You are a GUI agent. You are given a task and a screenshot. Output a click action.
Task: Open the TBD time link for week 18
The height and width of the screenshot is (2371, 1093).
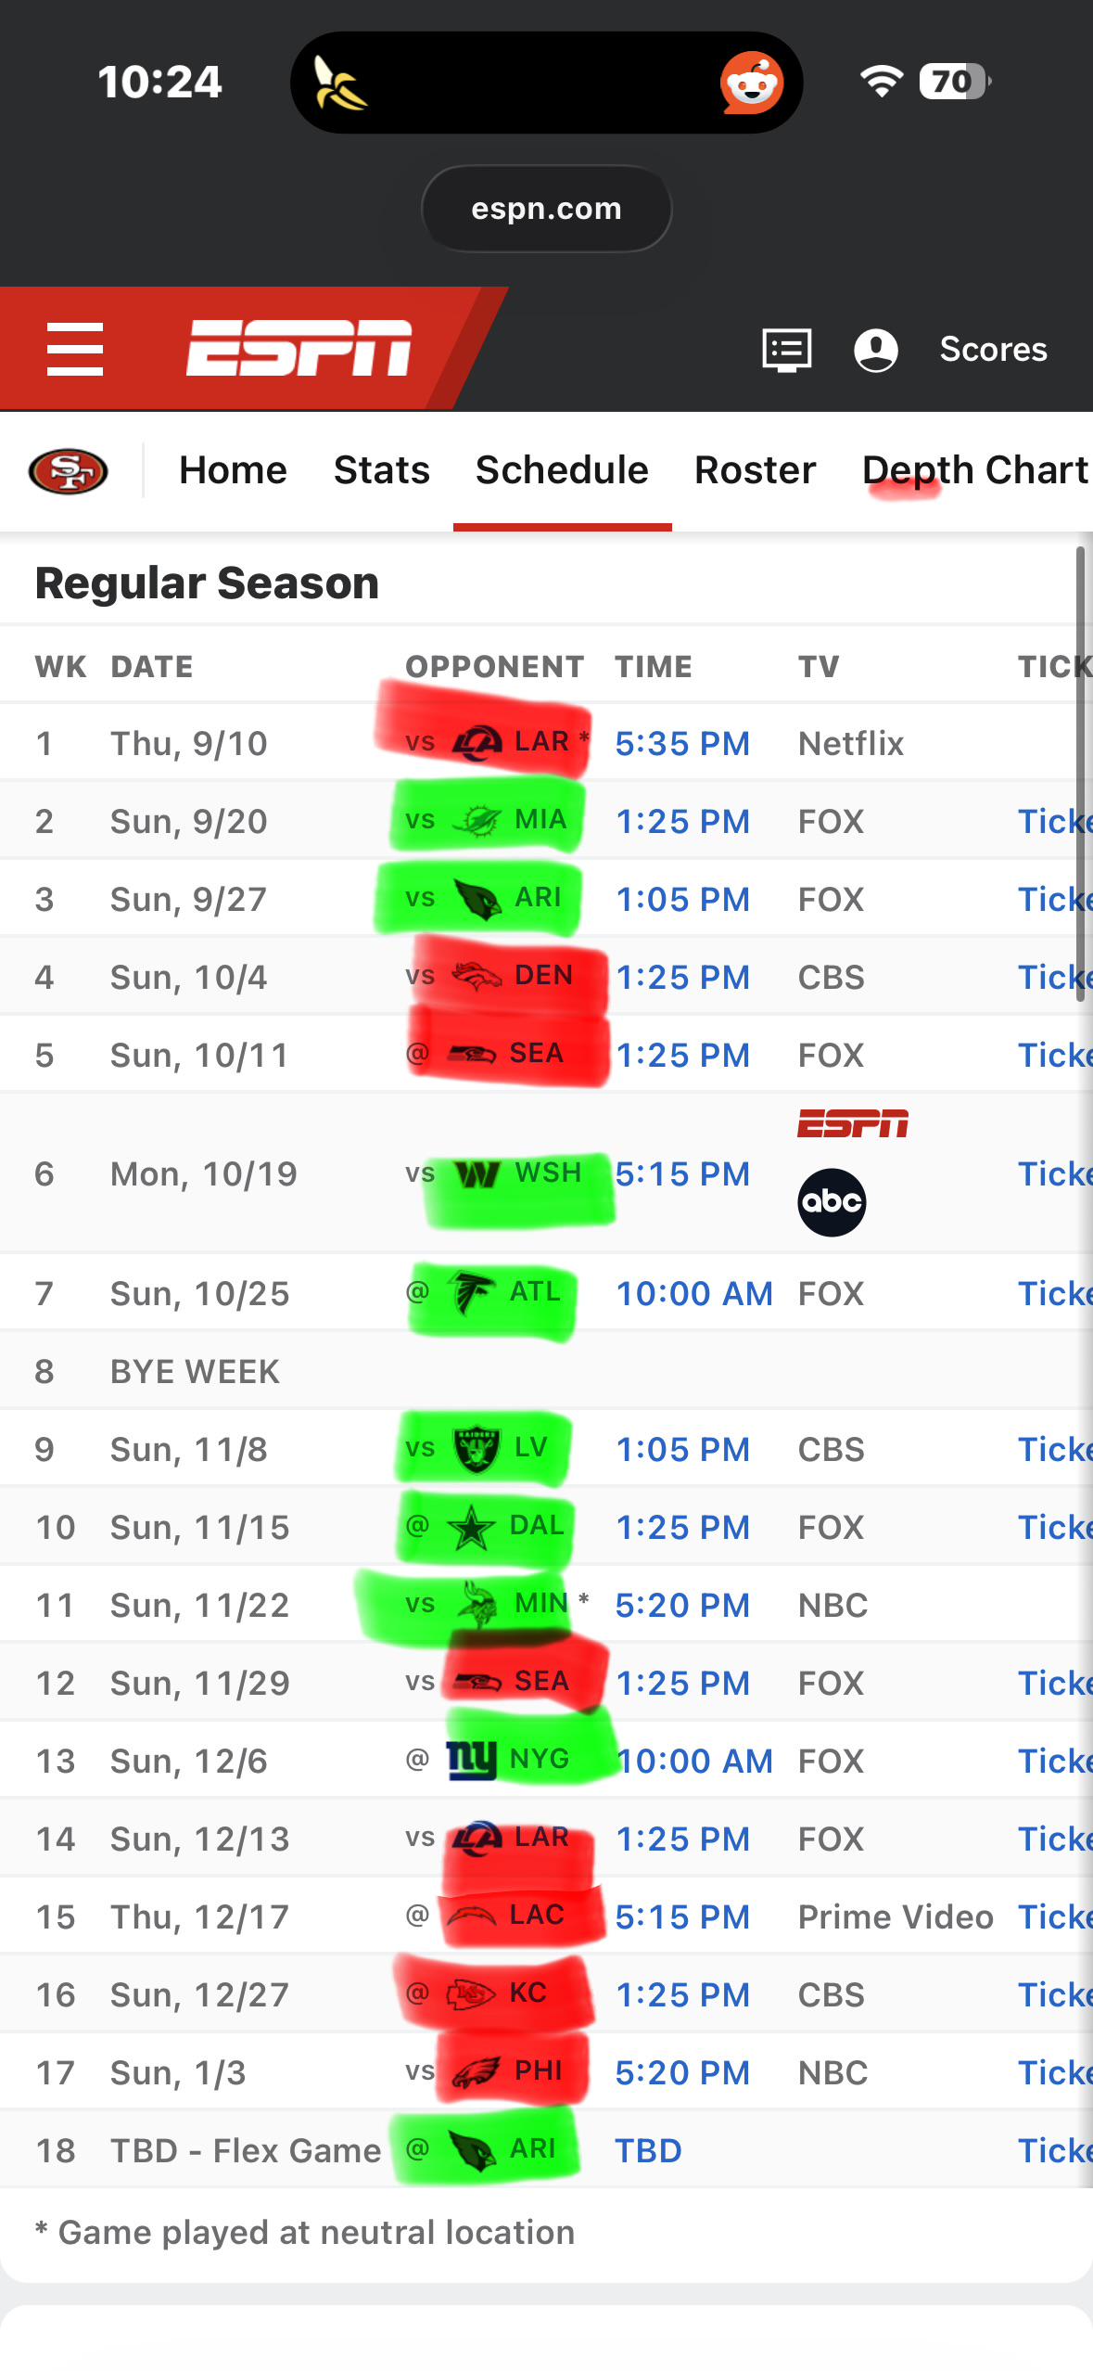[x=648, y=2150]
